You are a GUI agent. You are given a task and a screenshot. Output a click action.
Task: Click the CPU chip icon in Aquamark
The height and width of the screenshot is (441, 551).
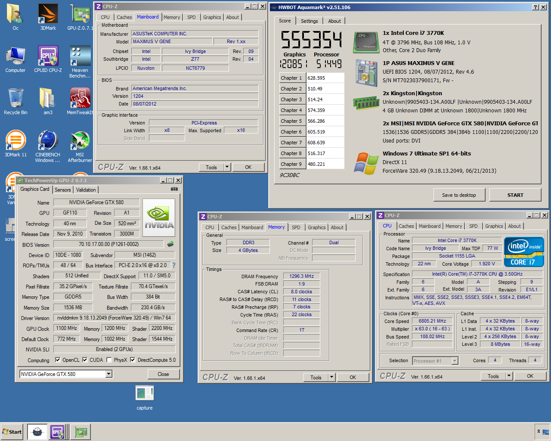366,42
